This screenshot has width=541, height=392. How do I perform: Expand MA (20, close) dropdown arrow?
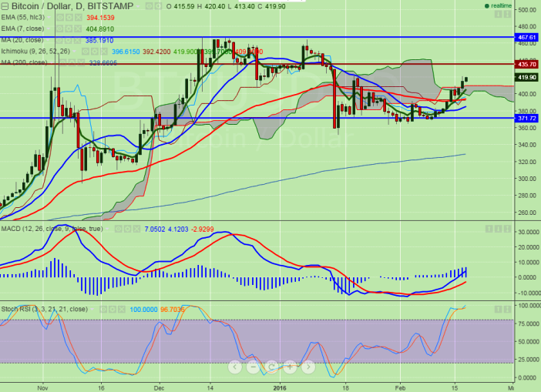pyautogui.click(x=49, y=40)
